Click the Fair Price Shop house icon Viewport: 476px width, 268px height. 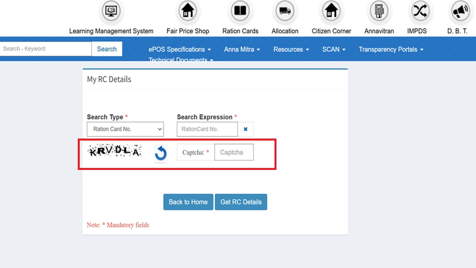(188, 12)
